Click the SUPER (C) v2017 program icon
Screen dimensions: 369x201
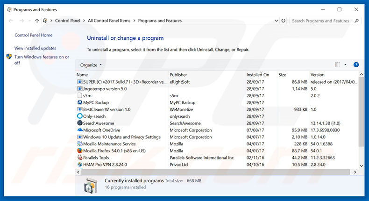pyautogui.click(x=80, y=82)
